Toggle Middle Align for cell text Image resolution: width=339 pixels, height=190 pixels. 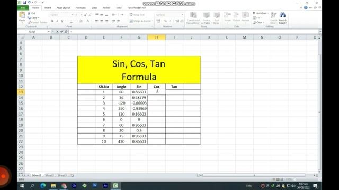(102, 15)
